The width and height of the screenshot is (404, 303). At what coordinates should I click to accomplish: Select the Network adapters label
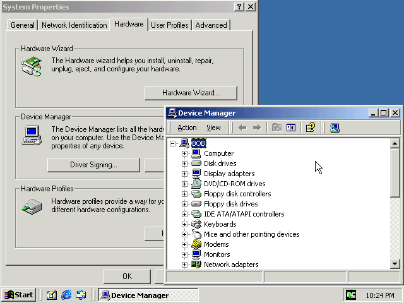[231, 264]
